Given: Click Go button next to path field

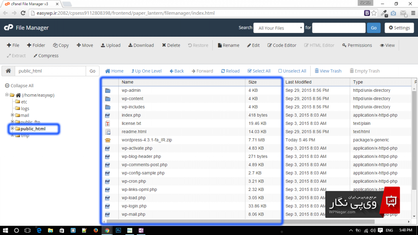Looking at the screenshot, I should (93, 71).
